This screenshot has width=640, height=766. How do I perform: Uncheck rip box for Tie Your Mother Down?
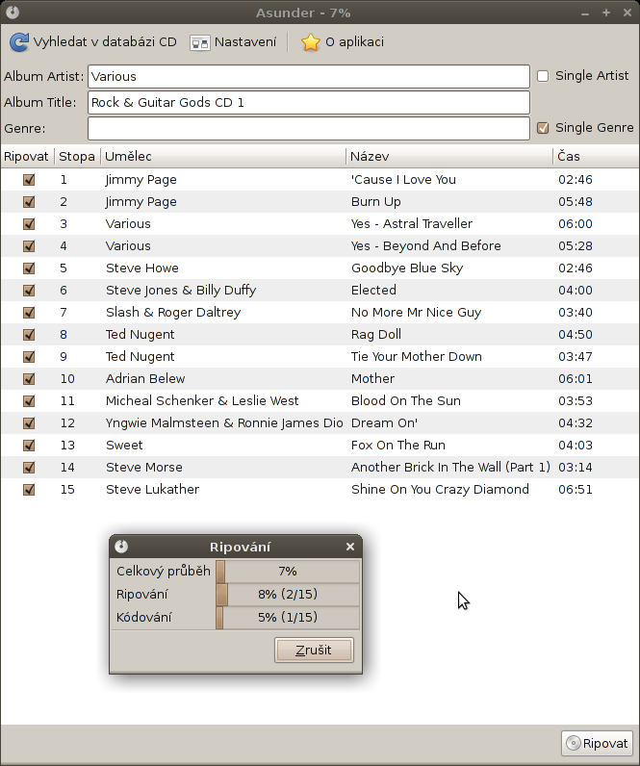(x=29, y=357)
